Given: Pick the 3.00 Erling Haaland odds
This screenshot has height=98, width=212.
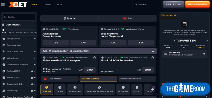Looking at the screenshot, I should coord(90,70).
